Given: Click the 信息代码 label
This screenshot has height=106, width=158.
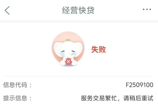Looking at the screenshot, I should 15,85.
